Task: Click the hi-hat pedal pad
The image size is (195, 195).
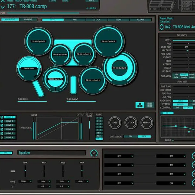Action: click(38, 89)
